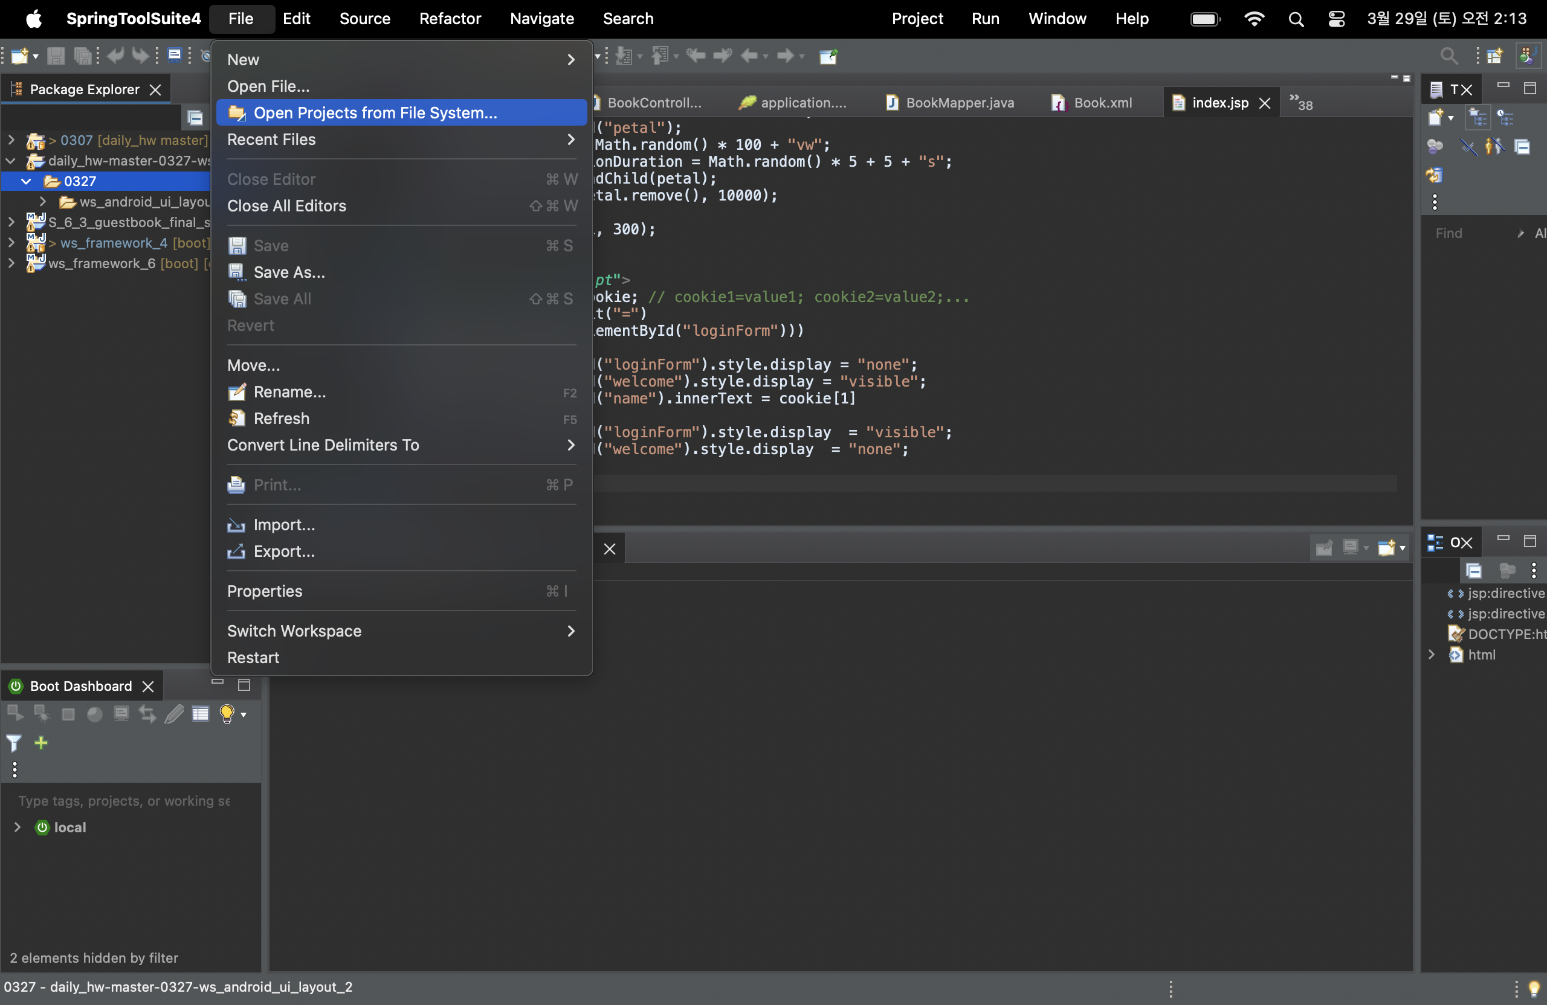The width and height of the screenshot is (1547, 1005).
Task: Click Synchronize Changed icon in Task List
Action: [x=1435, y=175]
